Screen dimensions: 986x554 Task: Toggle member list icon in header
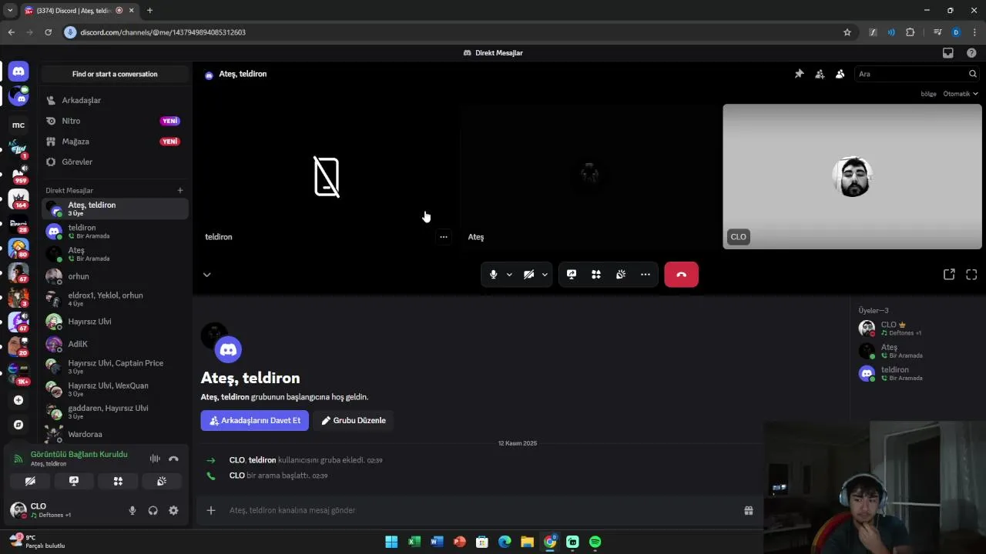tap(840, 74)
